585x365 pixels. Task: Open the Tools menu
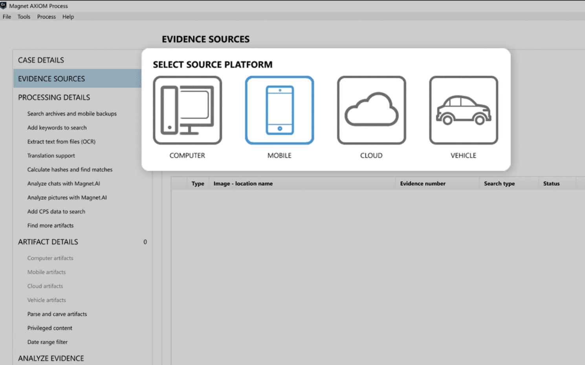click(x=24, y=17)
